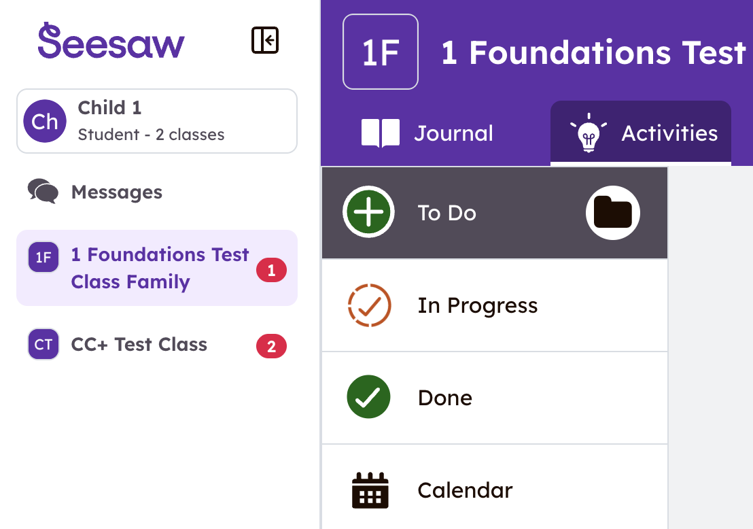Collapse the sidebar using the panel arrow icon
The width and height of the screenshot is (753, 529).
(265, 40)
